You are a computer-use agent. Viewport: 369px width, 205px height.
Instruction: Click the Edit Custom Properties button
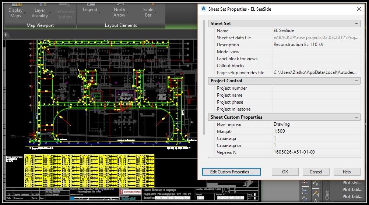click(231, 172)
